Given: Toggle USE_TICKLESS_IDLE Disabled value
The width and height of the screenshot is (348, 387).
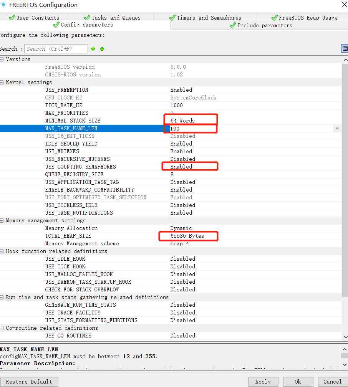Looking at the screenshot, I should click(183, 205).
